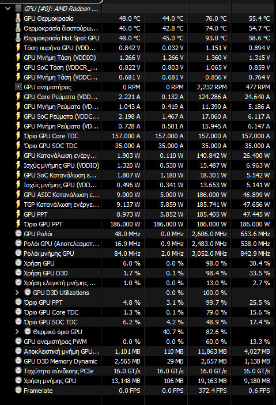The image size is (276, 405).
Task: Click bolt icon of GPU SoC Ρεύματα
Action: [18, 116]
